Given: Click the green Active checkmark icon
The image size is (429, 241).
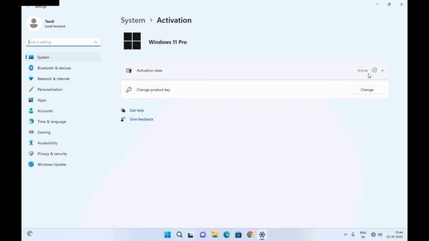Looking at the screenshot, I should click(375, 70).
